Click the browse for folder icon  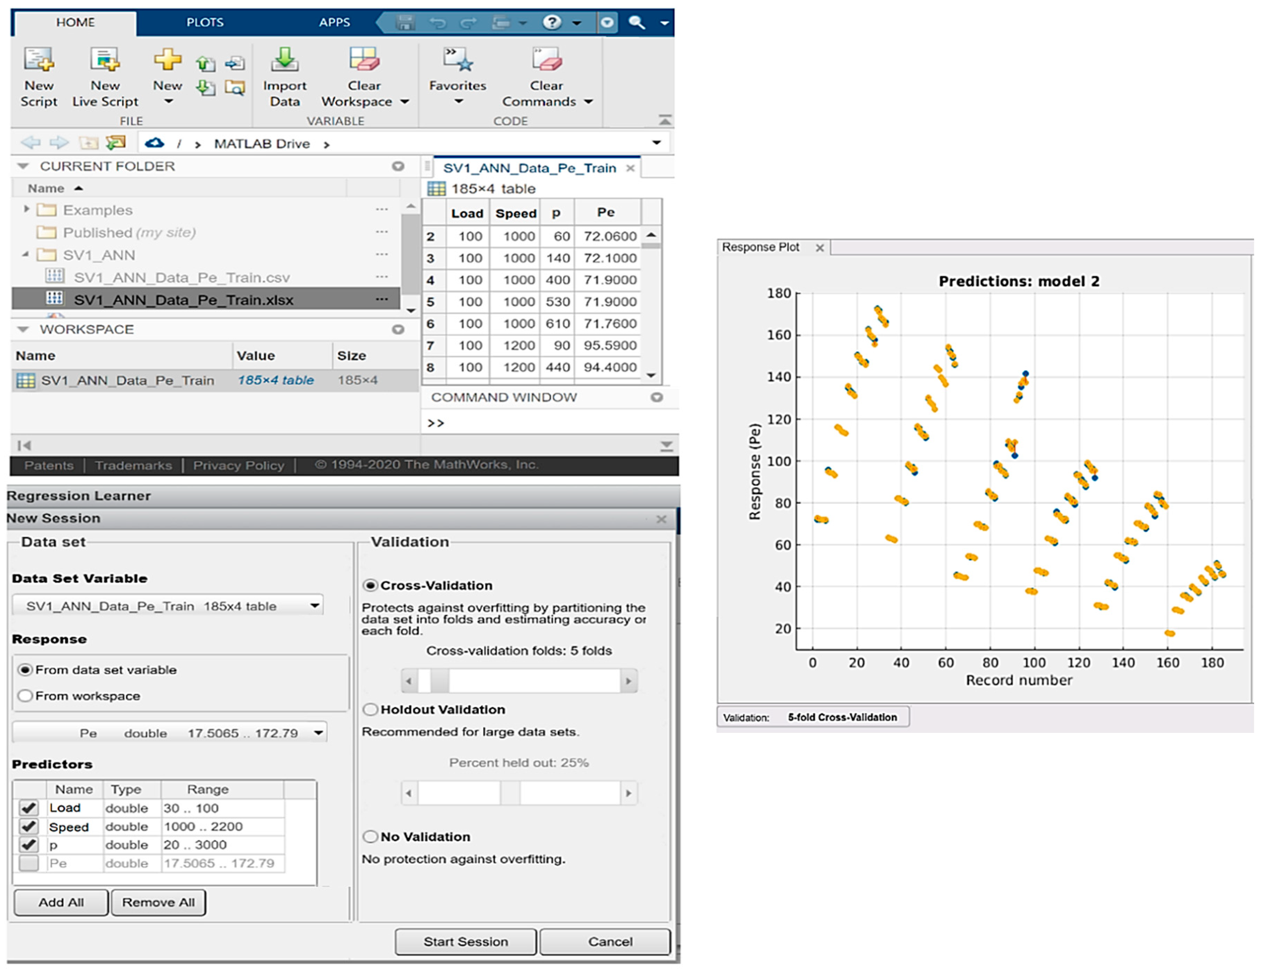tap(116, 142)
